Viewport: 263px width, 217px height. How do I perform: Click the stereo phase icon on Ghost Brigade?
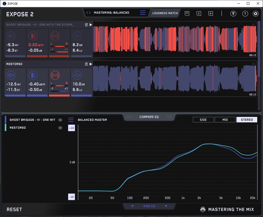(x=55, y=36)
